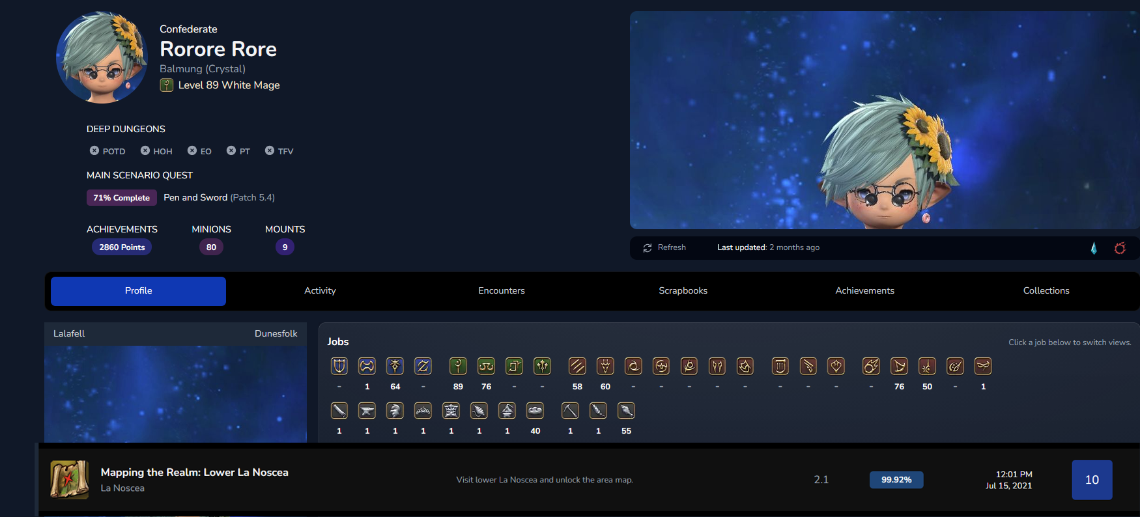The image size is (1140, 517).
Task: Click the blue crystal icon
Action: coord(1094,248)
